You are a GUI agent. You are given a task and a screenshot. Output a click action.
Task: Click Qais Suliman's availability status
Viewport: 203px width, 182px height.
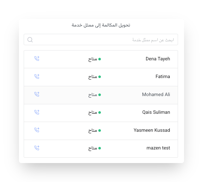tap(95, 112)
